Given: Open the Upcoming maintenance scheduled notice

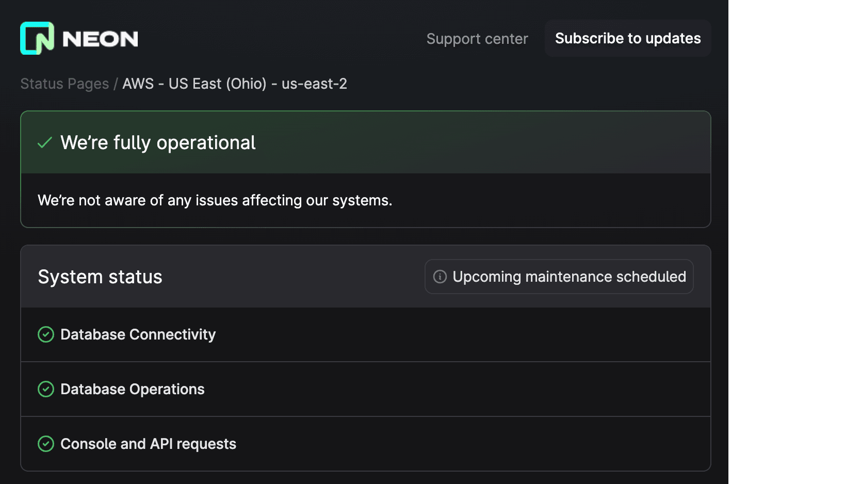Looking at the screenshot, I should point(559,277).
